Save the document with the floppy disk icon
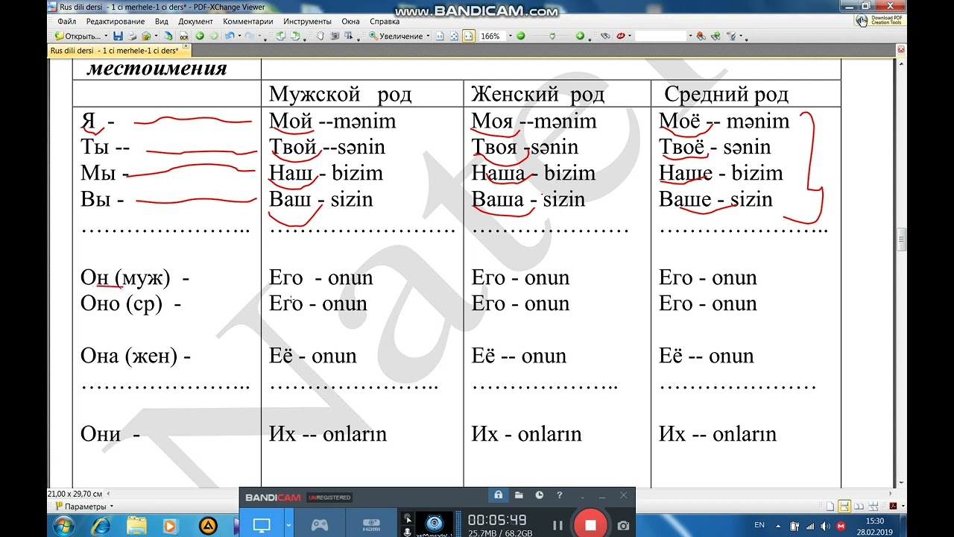Screen dimensions: 954x537 [118, 36]
